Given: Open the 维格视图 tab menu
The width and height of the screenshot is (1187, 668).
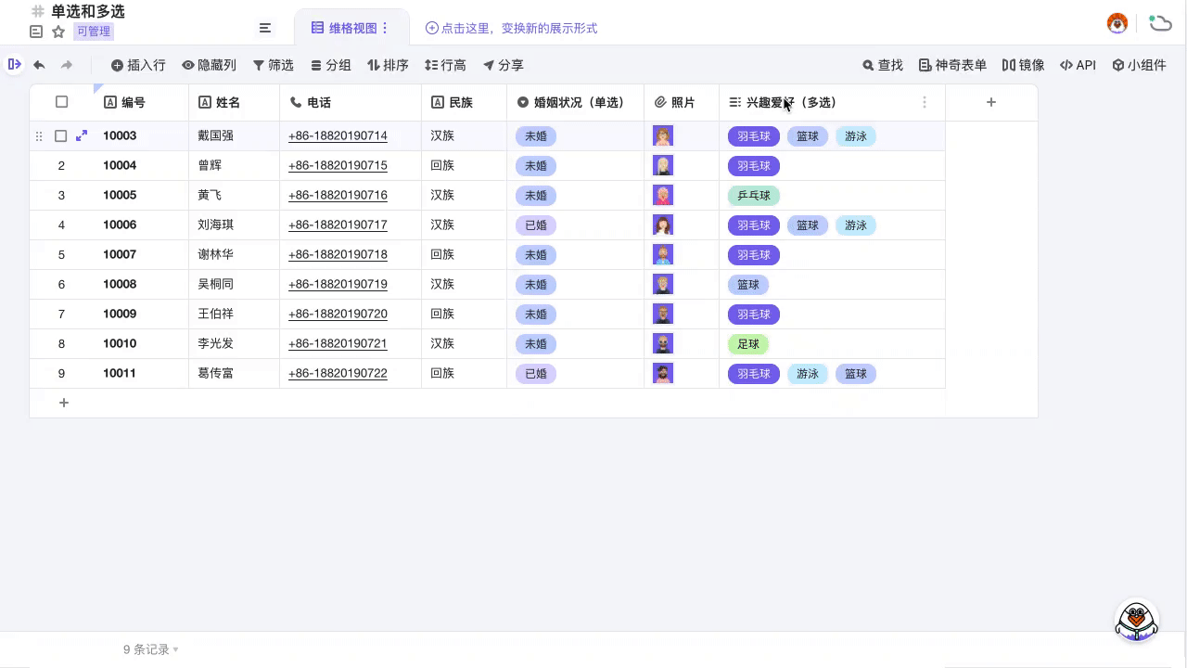Looking at the screenshot, I should click(x=383, y=28).
